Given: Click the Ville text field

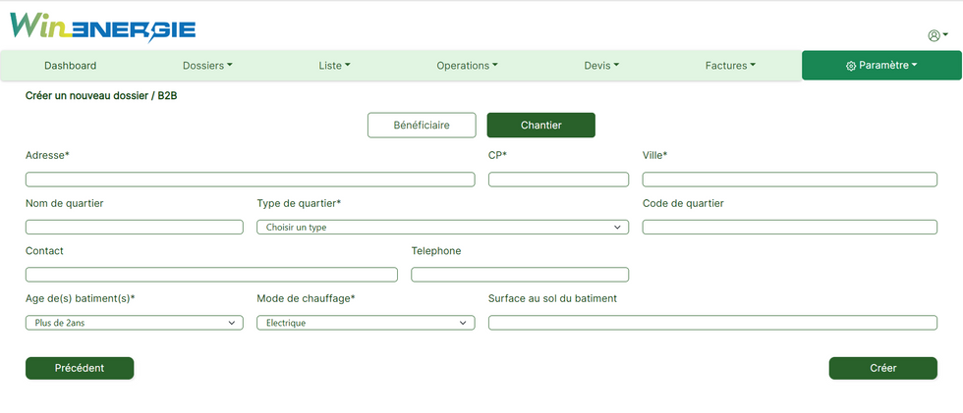Looking at the screenshot, I should click(x=789, y=180).
